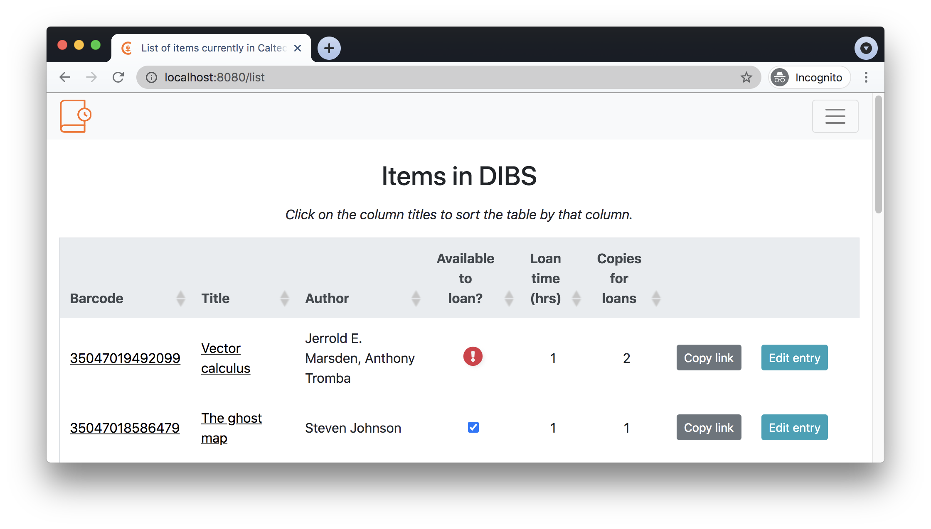The image size is (931, 529).
Task: Reload the page with the refresh icon
Action: pos(118,77)
